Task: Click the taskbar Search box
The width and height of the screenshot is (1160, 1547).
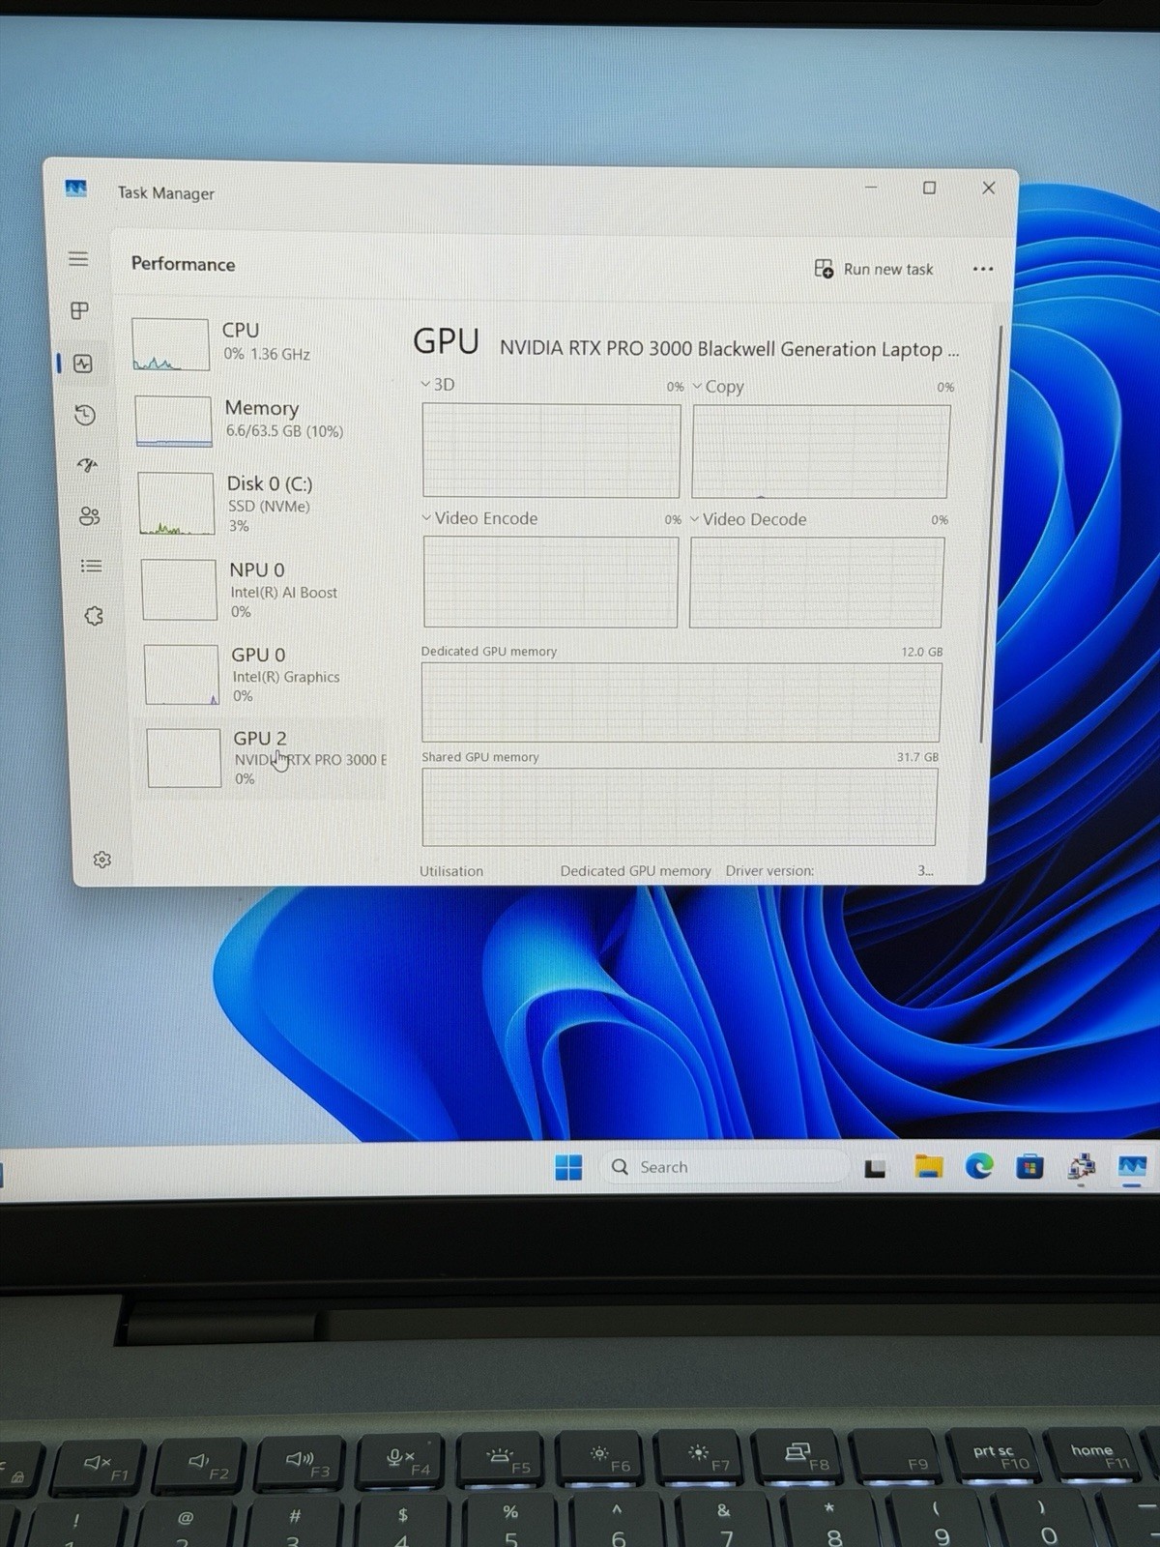Action: click(725, 1167)
